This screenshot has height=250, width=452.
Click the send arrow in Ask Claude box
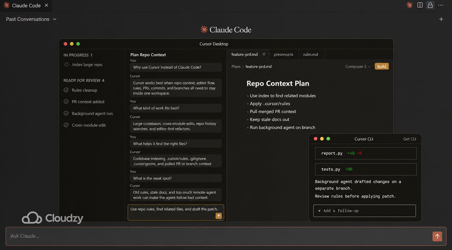[437, 236]
